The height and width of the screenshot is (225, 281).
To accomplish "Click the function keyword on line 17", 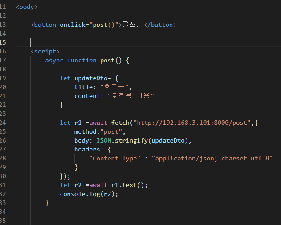I will (82, 61).
